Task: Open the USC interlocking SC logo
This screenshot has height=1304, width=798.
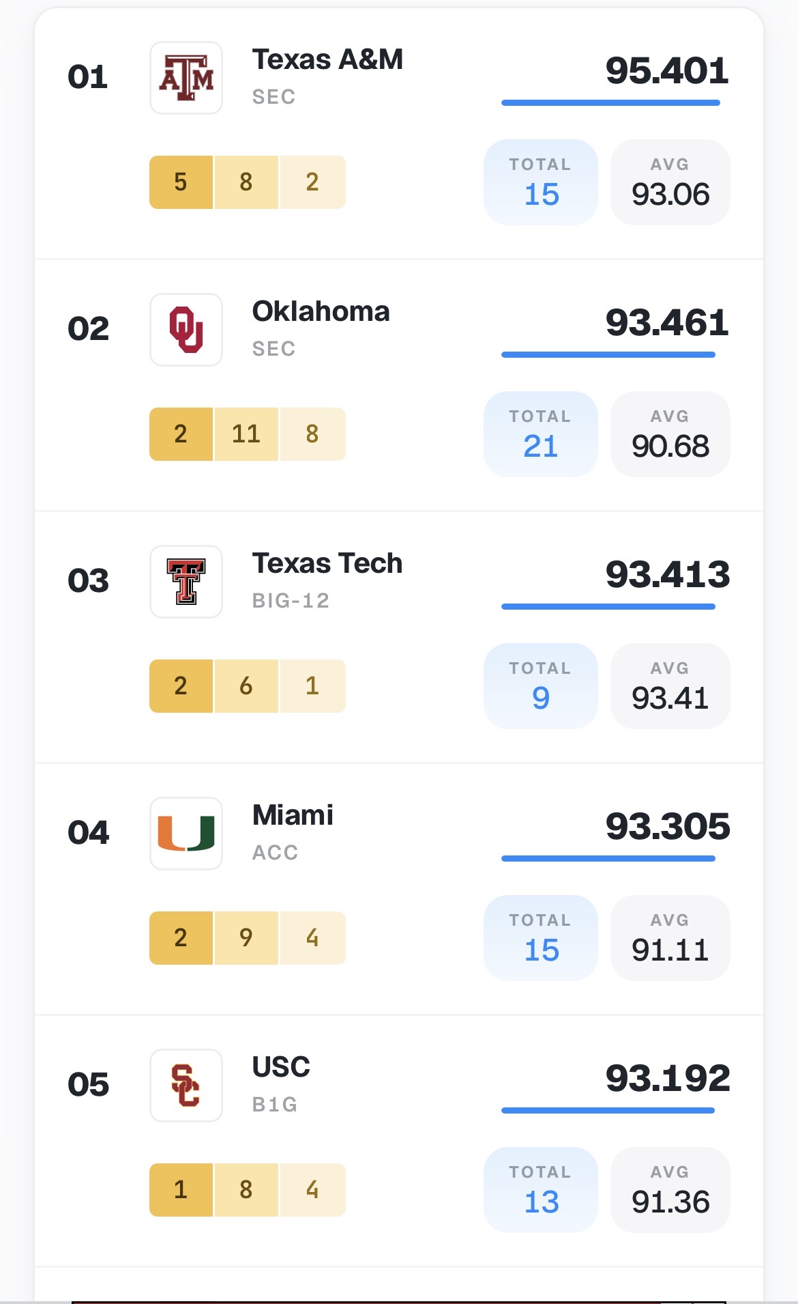Action: [x=186, y=1086]
